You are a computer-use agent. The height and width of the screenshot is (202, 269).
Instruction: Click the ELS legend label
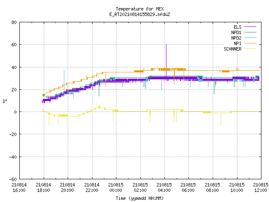point(237,27)
